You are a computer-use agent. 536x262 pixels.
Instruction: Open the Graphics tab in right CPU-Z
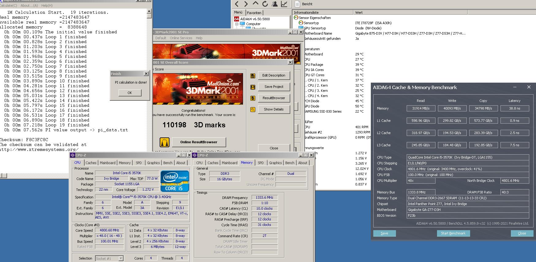point(275,163)
